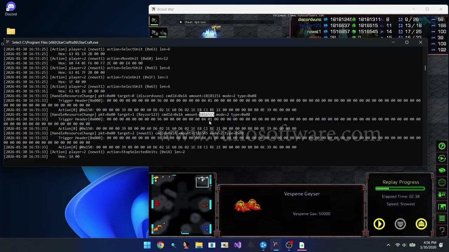The width and height of the screenshot is (449, 252).
Task: Speed up replay with the yellow up button
Action: coord(421,224)
